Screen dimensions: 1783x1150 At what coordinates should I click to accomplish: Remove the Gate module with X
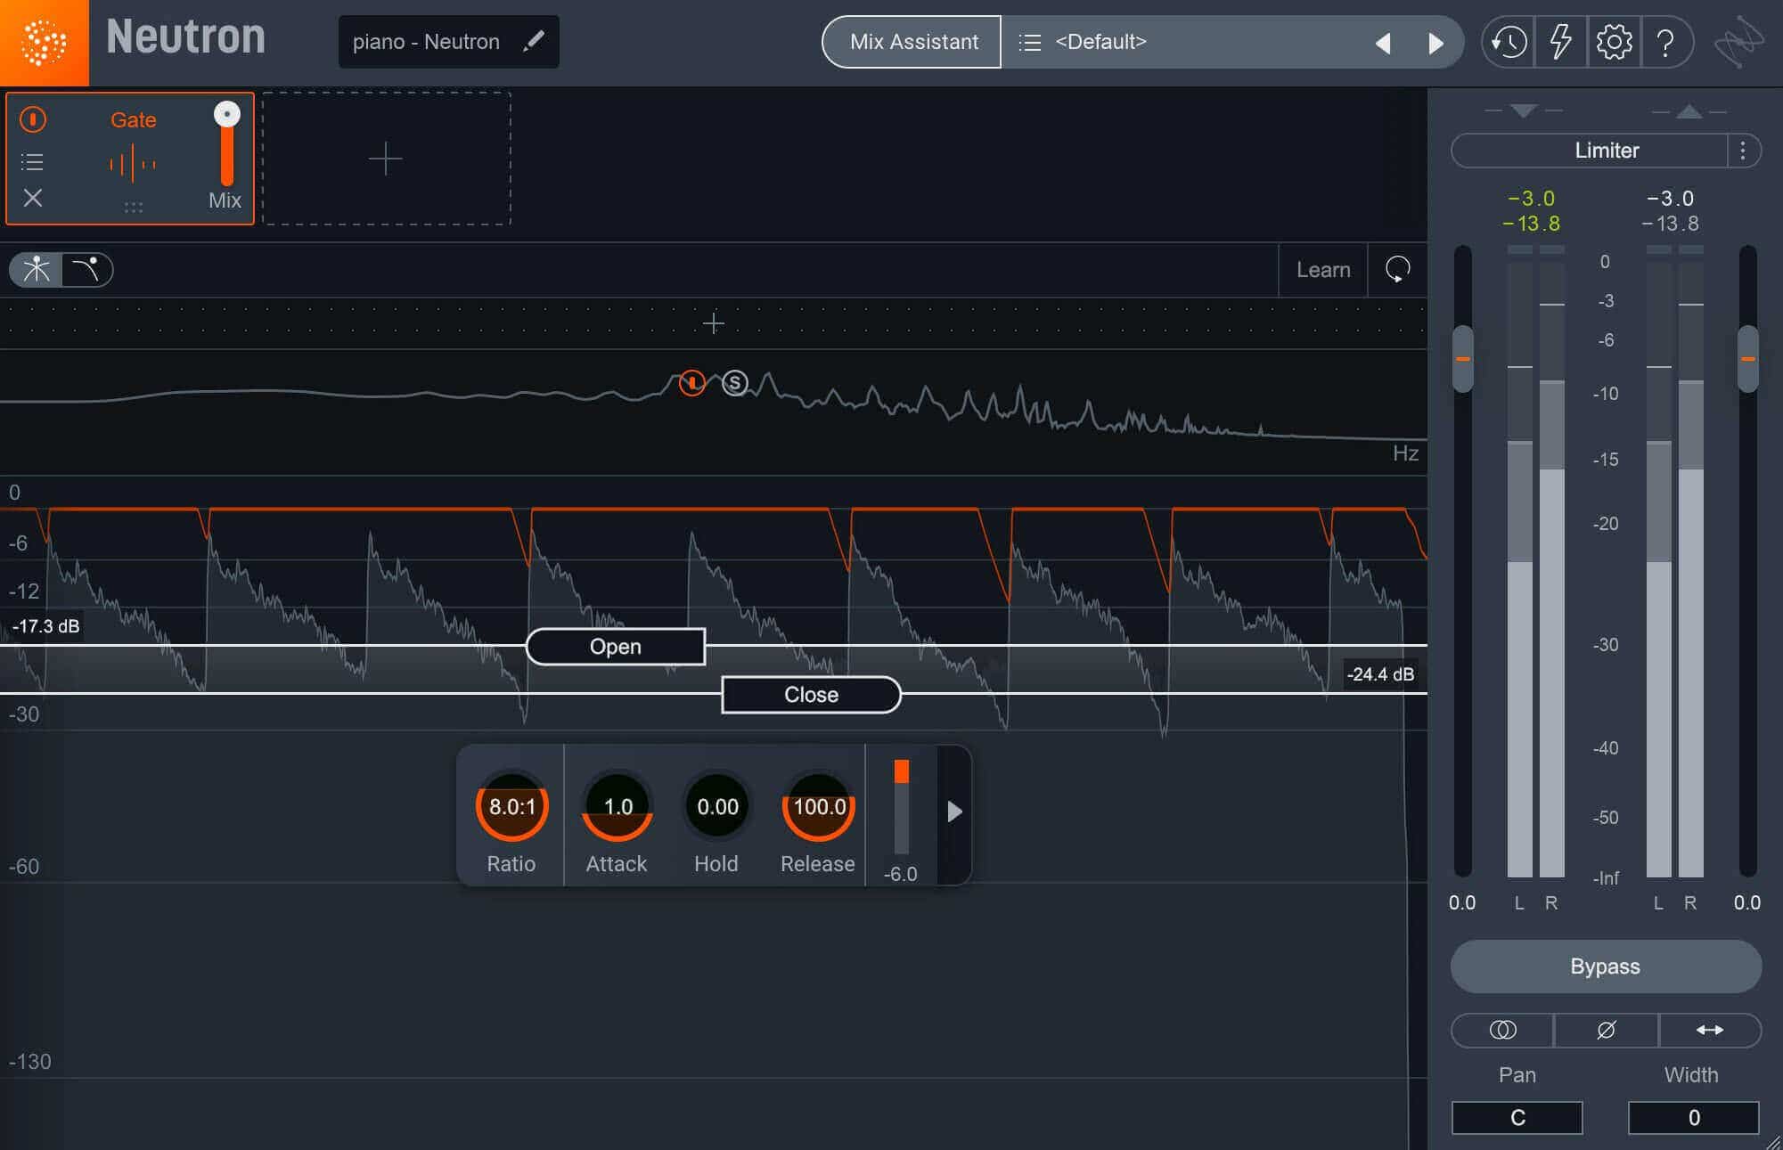[x=33, y=198]
